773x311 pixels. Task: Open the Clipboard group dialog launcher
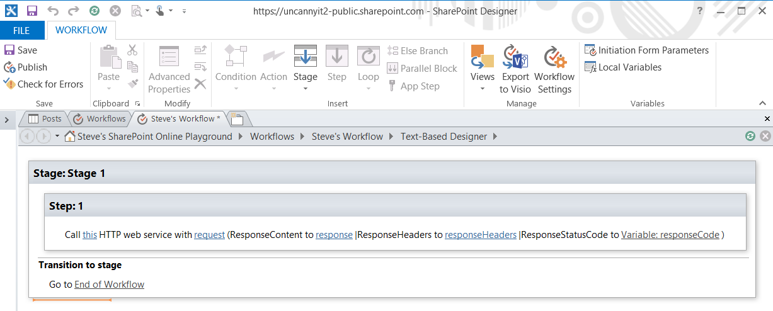coord(137,103)
